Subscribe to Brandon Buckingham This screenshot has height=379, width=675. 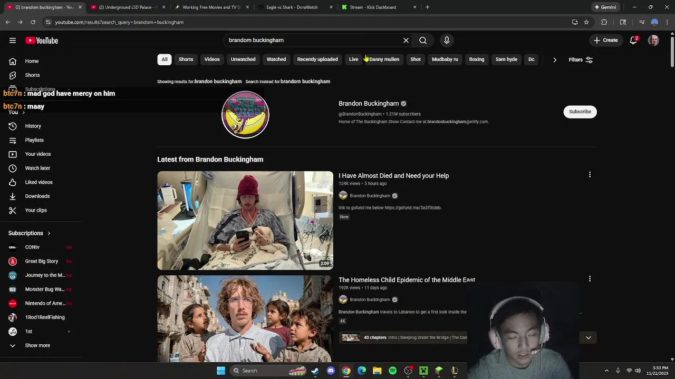[x=580, y=112]
